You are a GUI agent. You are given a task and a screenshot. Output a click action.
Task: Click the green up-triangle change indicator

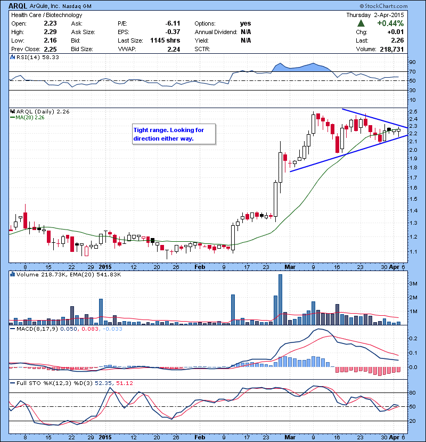click(x=361, y=23)
